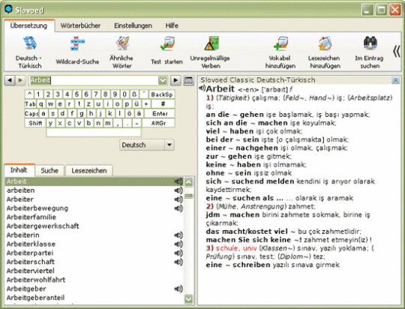The image size is (405, 309).
Task: Play audio for selected Arbeit list row
Action: [178, 181]
